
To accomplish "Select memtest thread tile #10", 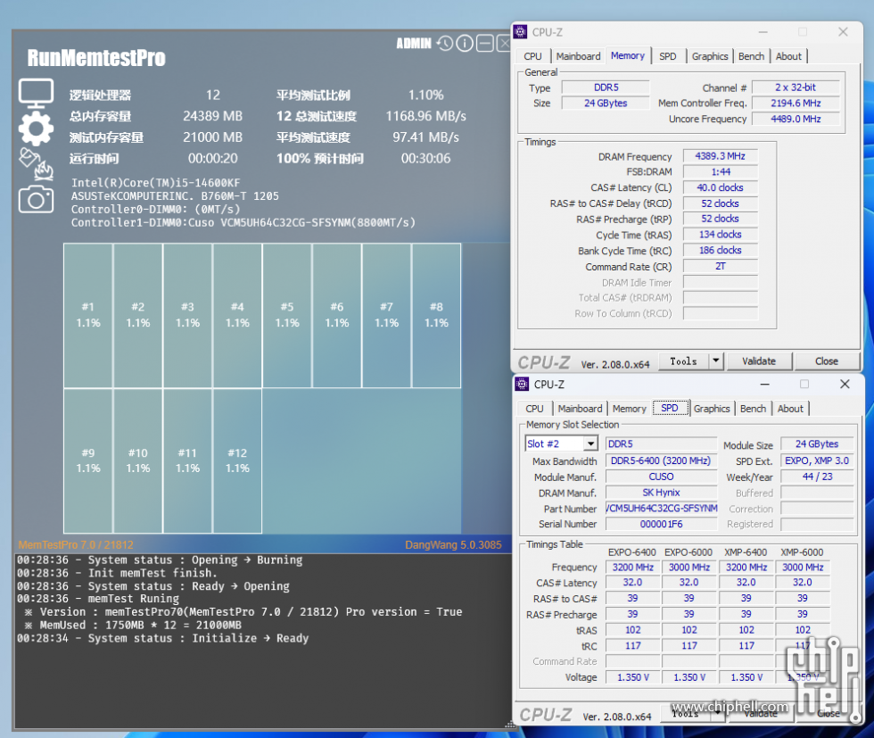I will 137,460.
